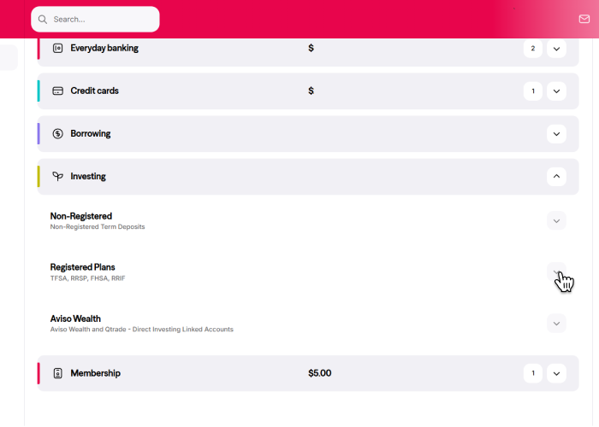Click the Everyday banking account count badge
This screenshot has width=599, height=427.
pyautogui.click(x=532, y=49)
